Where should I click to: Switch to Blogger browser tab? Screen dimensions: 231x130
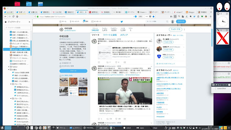coord(191,12)
